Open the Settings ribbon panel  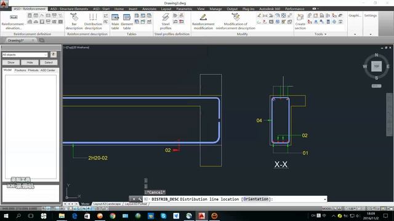pos(371,15)
